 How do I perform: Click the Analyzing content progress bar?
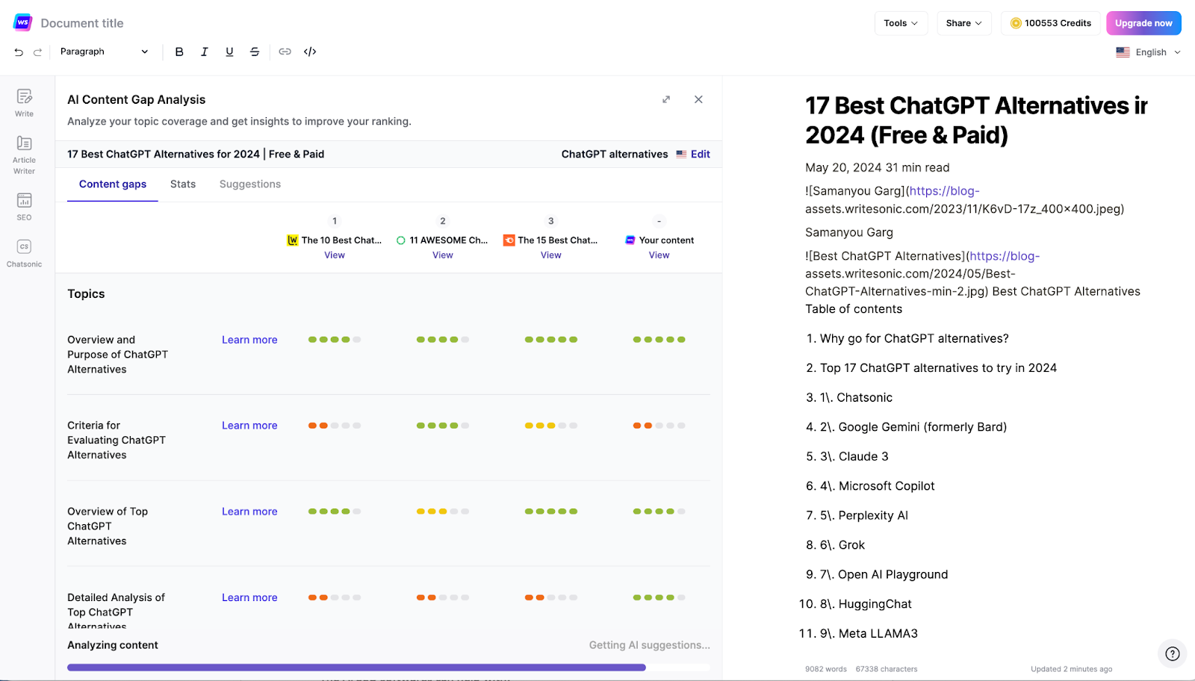pos(388,668)
